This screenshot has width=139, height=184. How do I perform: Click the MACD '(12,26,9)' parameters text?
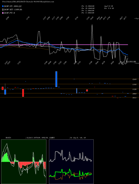pyautogui.click(x=29, y=138)
